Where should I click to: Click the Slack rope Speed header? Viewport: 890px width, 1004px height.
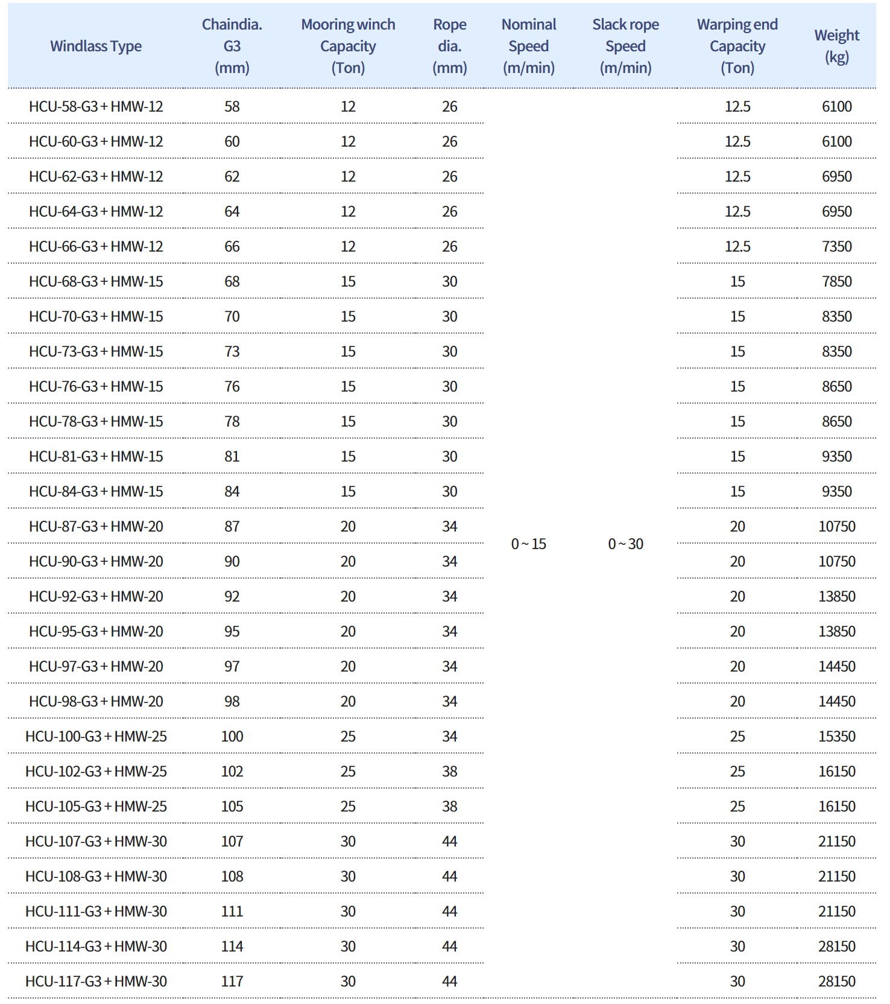pyautogui.click(x=625, y=46)
